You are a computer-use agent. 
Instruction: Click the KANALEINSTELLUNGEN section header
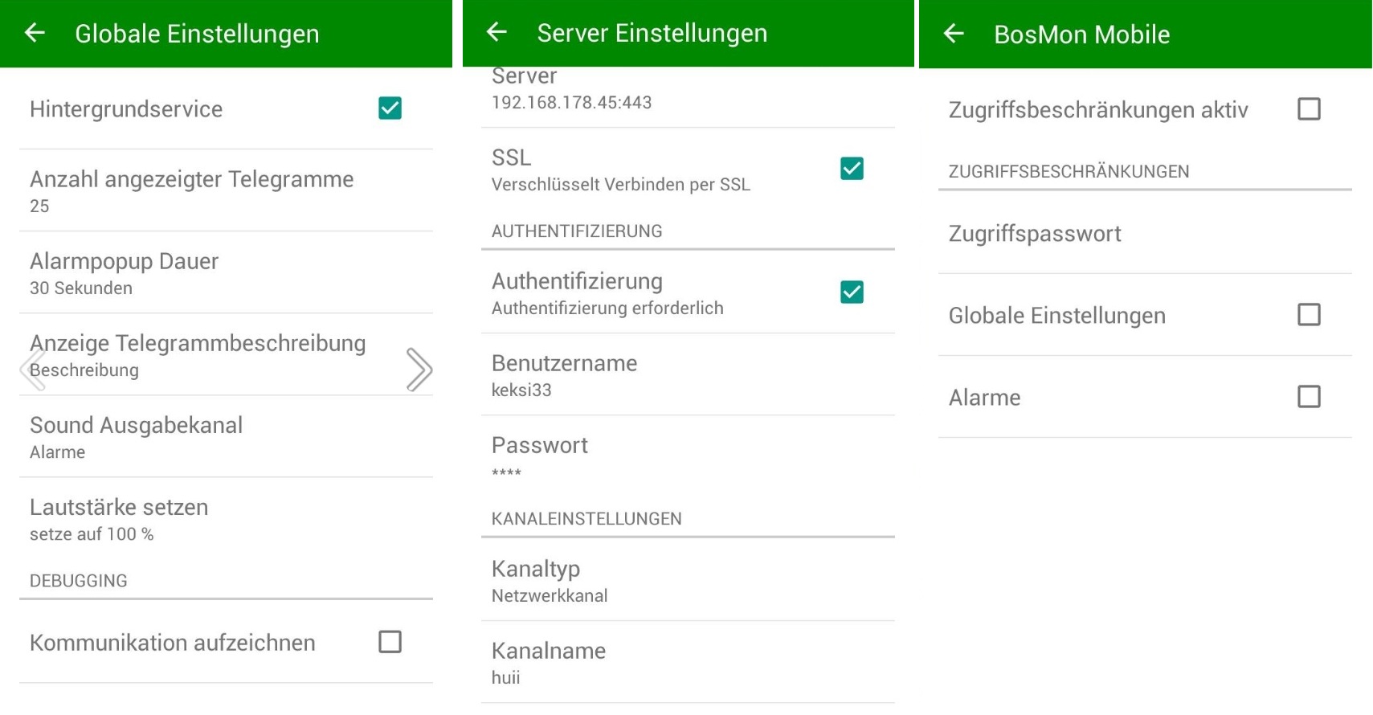click(x=586, y=519)
